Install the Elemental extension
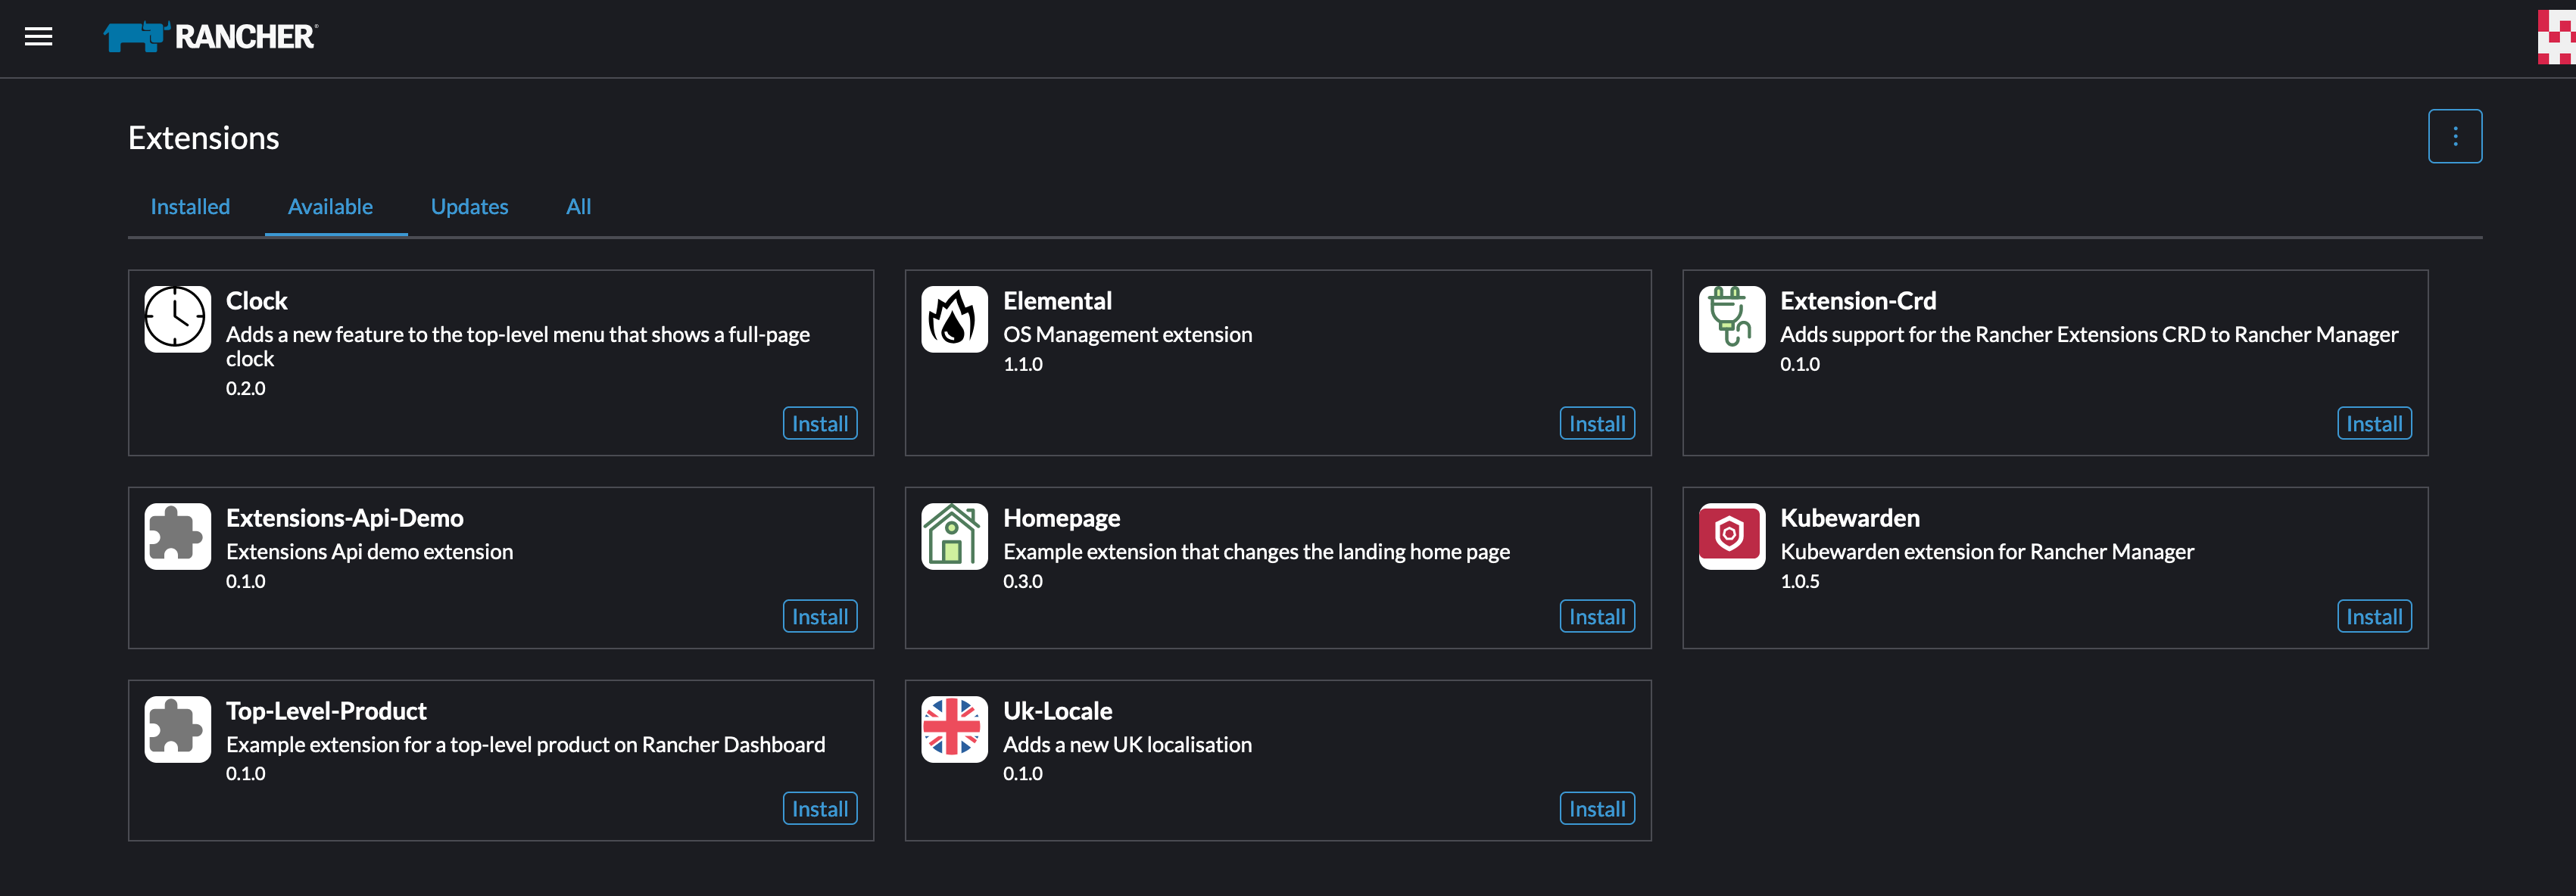The width and height of the screenshot is (2576, 896). click(1596, 424)
